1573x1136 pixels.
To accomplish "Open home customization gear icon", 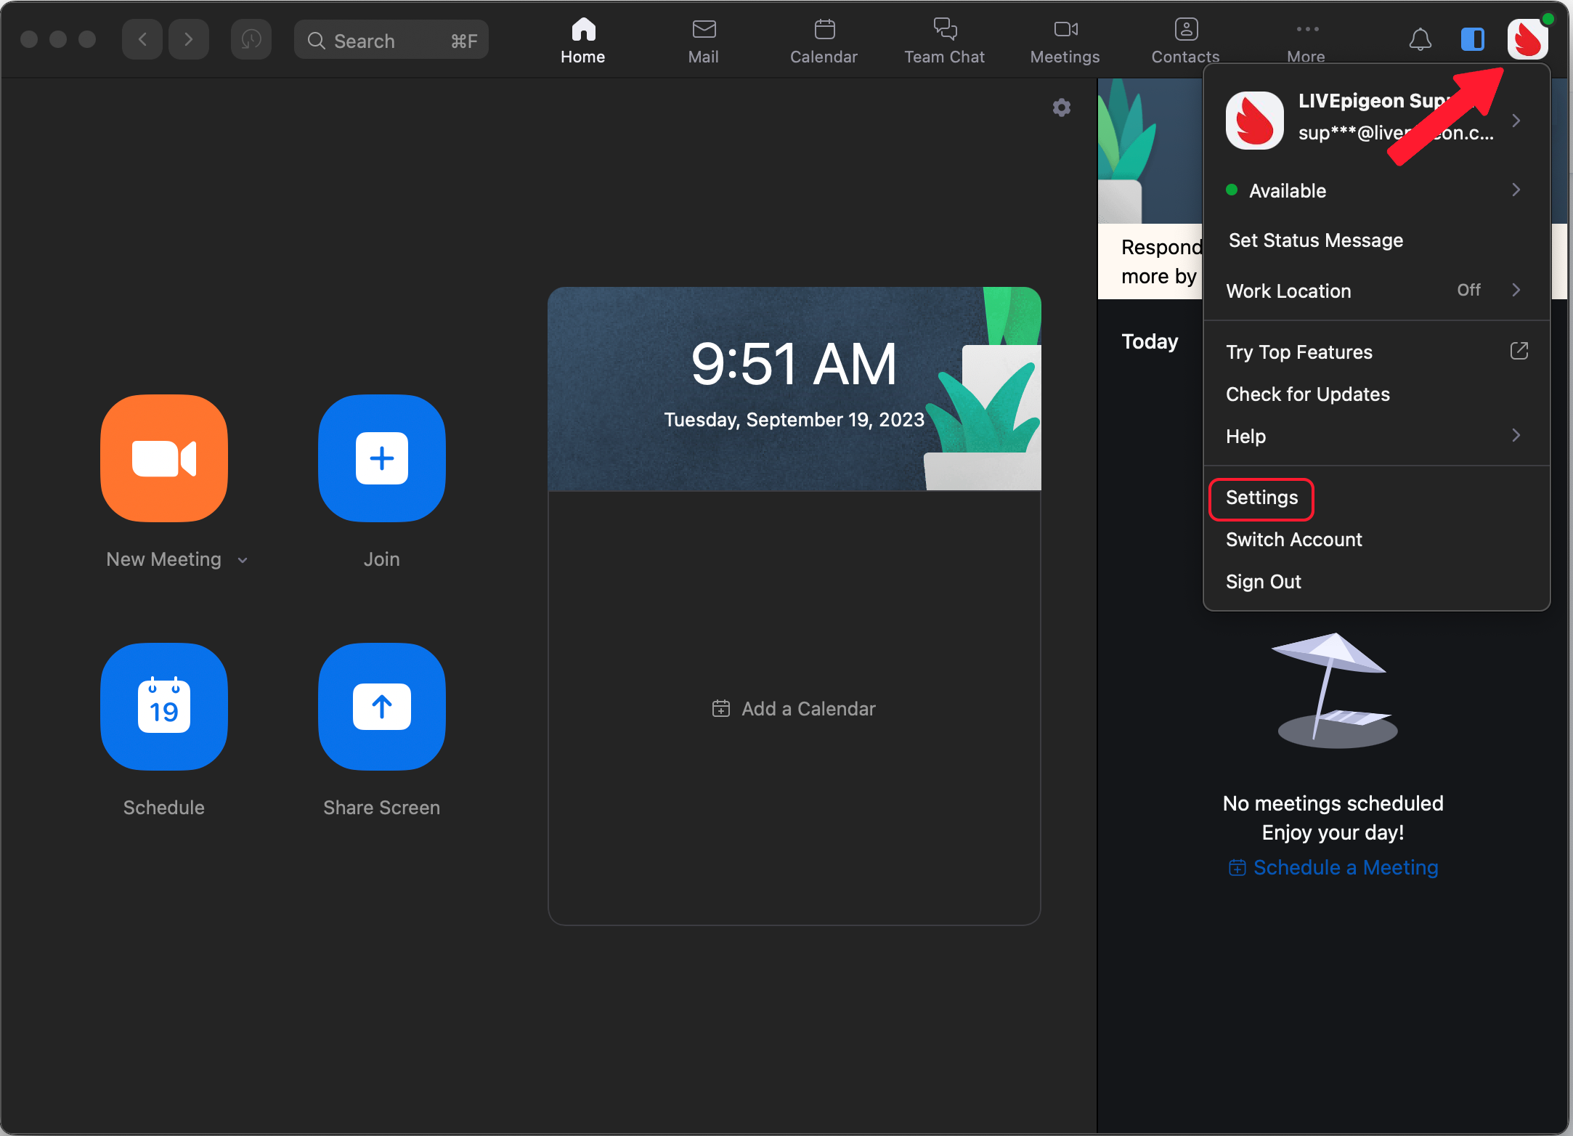I will pos(1062,107).
